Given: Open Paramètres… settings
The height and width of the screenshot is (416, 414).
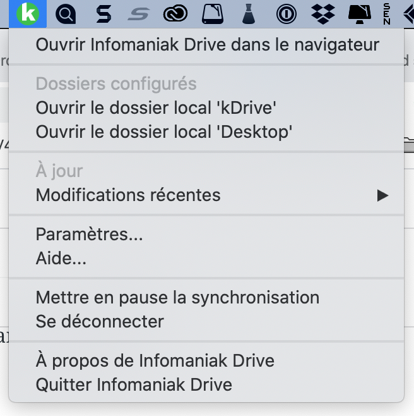Looking at the screenshot, I should 206,234.
